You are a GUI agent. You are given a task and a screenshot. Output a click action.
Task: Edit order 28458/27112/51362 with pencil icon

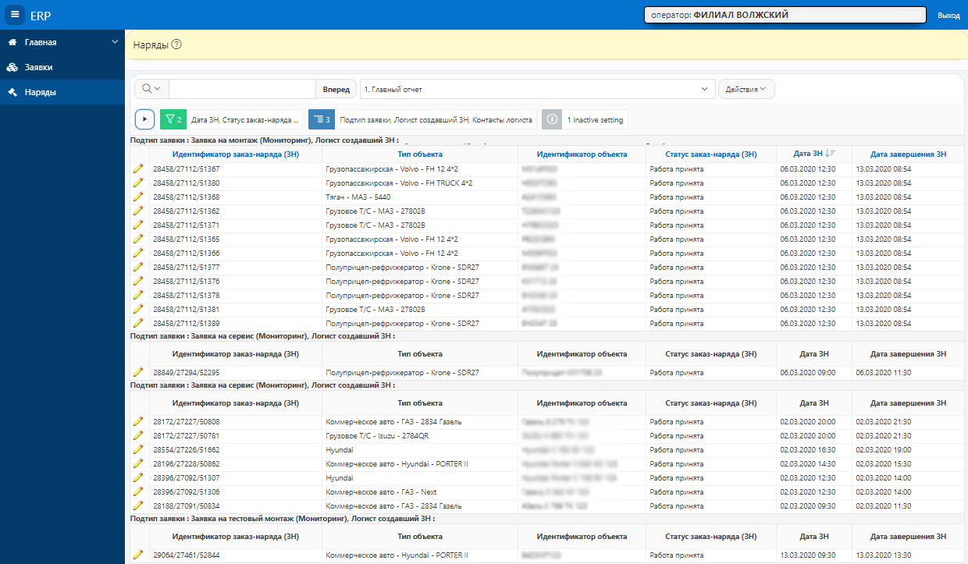(138, 211)
